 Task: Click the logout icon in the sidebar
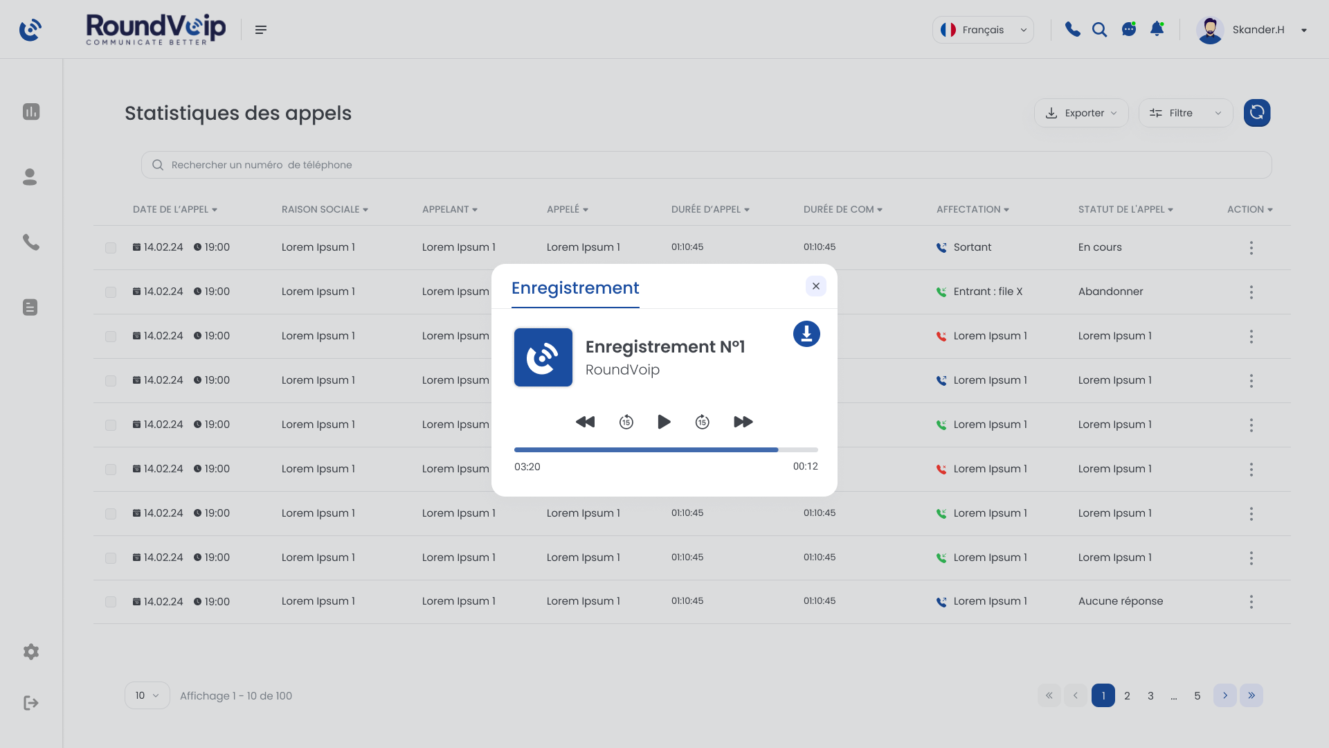click(31, 703)
